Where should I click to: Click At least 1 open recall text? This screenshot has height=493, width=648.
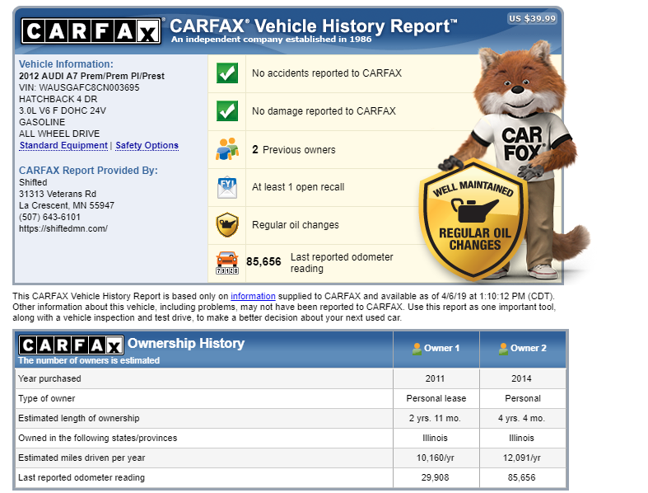(298, 187)
